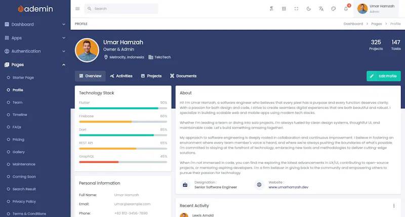Open the language translate icon
The height and width of the screenshot is (217, 405).
click(x=321, y=9)
